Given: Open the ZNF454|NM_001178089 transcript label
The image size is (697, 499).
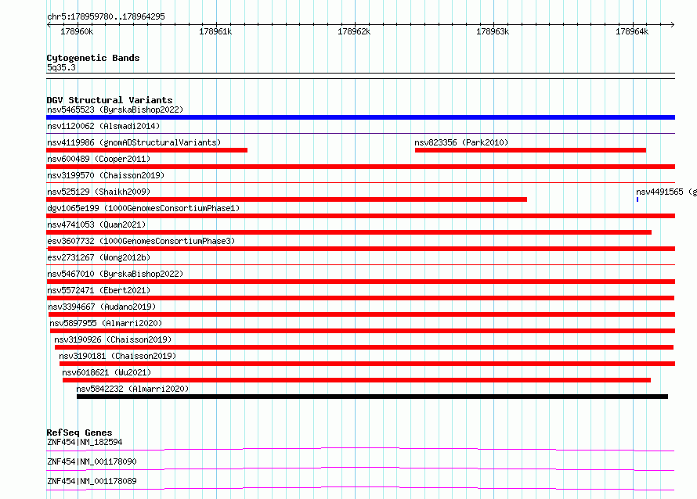Looking at the screenshot, I should [92, 481].
